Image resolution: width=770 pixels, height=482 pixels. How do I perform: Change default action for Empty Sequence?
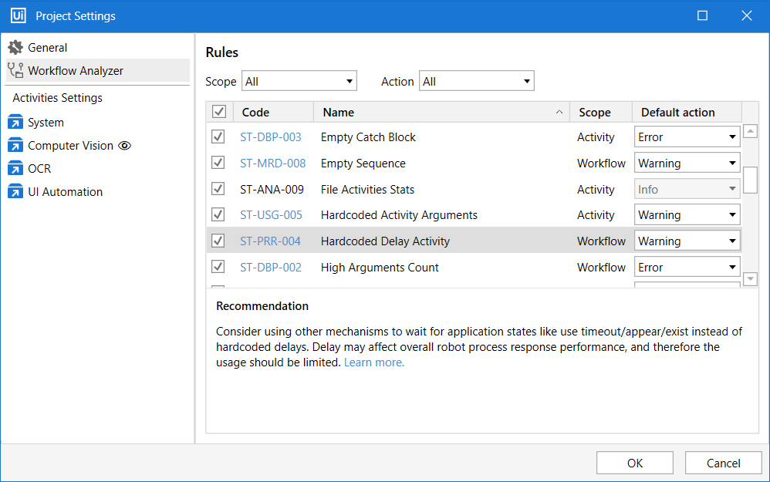click(x=687, y=163)
